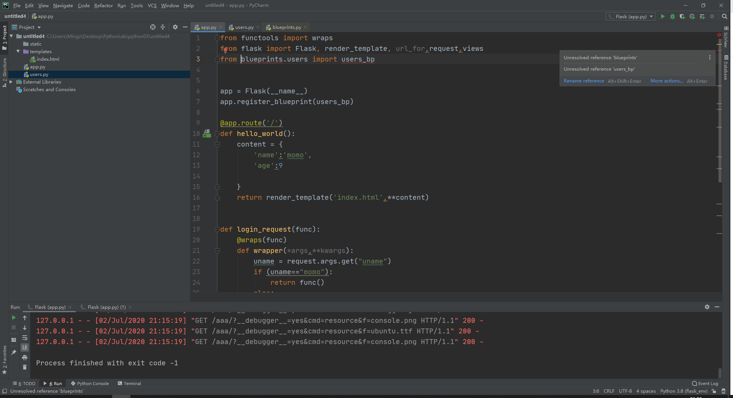The height and width of the screenshot is (398, 733).
Task: Open Search Everywhere magnifier icon
Action: (725, 16)
